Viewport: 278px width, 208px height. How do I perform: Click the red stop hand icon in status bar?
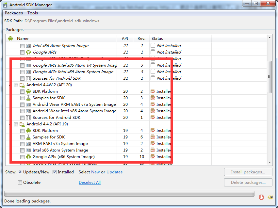261,197
